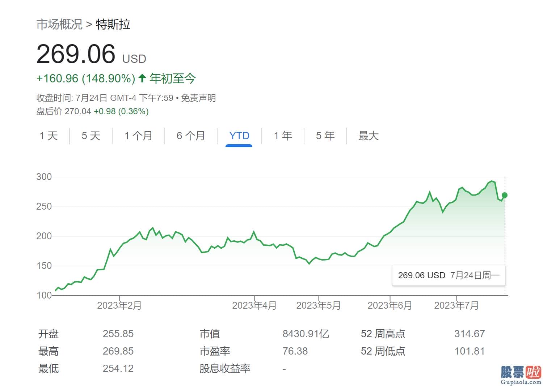Click the 2023年6月 axis label
Viewport: 543px width, 386px height.
(390, 306)
